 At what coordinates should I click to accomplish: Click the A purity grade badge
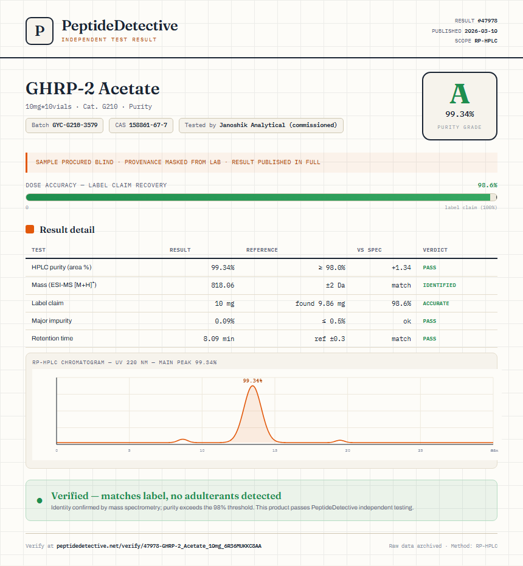[x=459, y=106]
